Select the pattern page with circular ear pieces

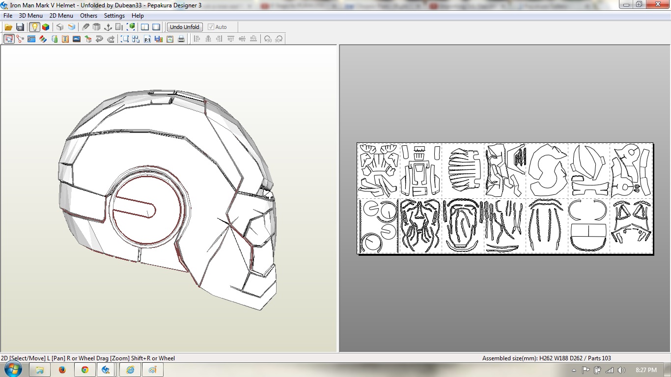pyautogui.click(x=379, y=226)
